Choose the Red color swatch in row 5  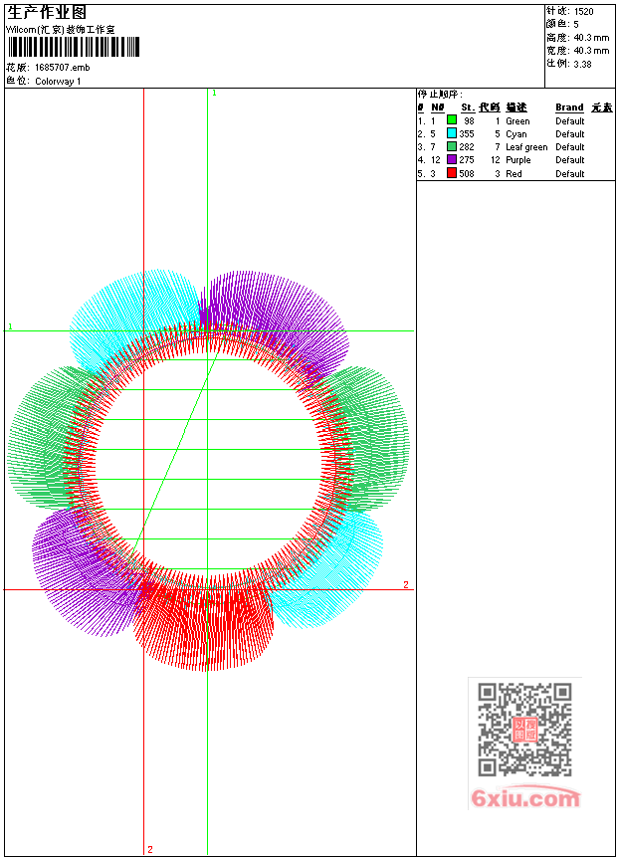pyautogui.click(x=452, y=173)
